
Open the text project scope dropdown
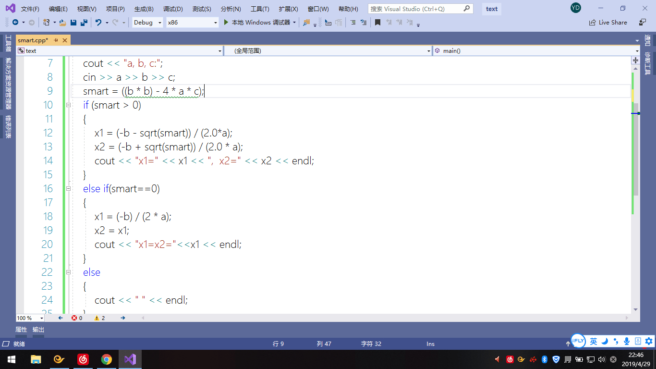120,50
